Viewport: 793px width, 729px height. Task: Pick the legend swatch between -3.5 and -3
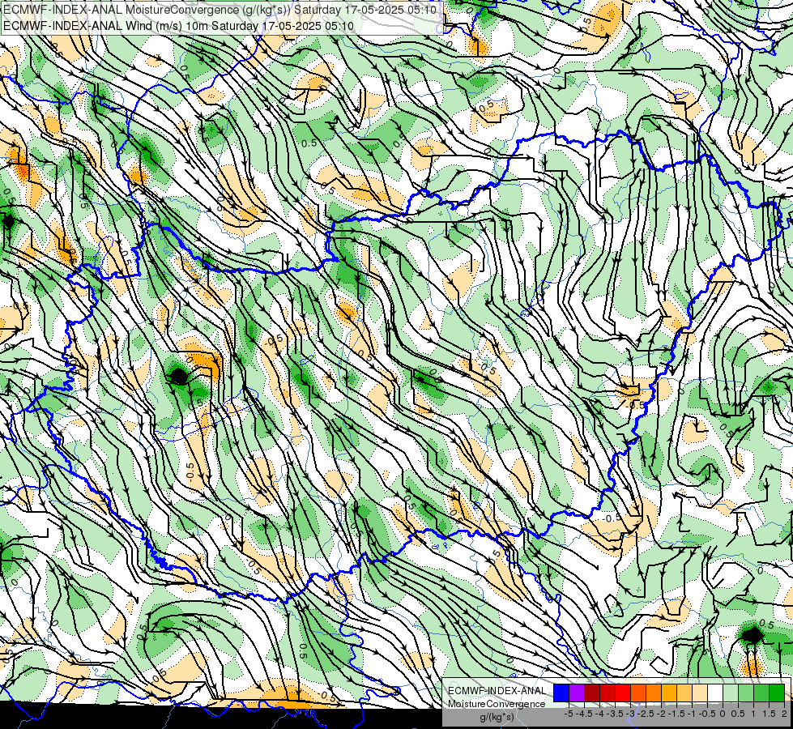[623, 693]
